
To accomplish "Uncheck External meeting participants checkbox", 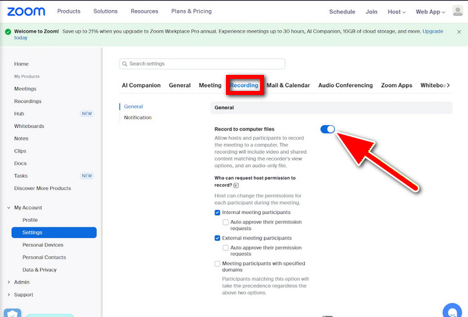I will [217, 238].
